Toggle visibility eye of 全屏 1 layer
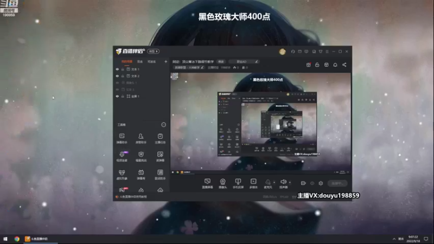 tap(117, 97)
